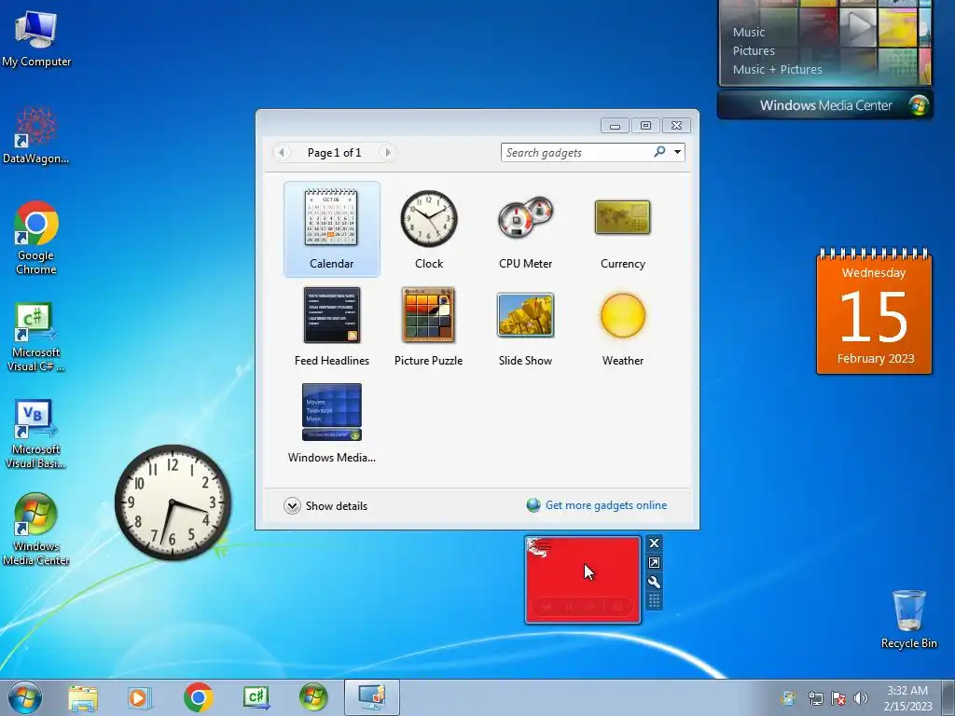Click the drag handle on red gadget
Viewport: 955px width, 716px height.
(654, 601)
